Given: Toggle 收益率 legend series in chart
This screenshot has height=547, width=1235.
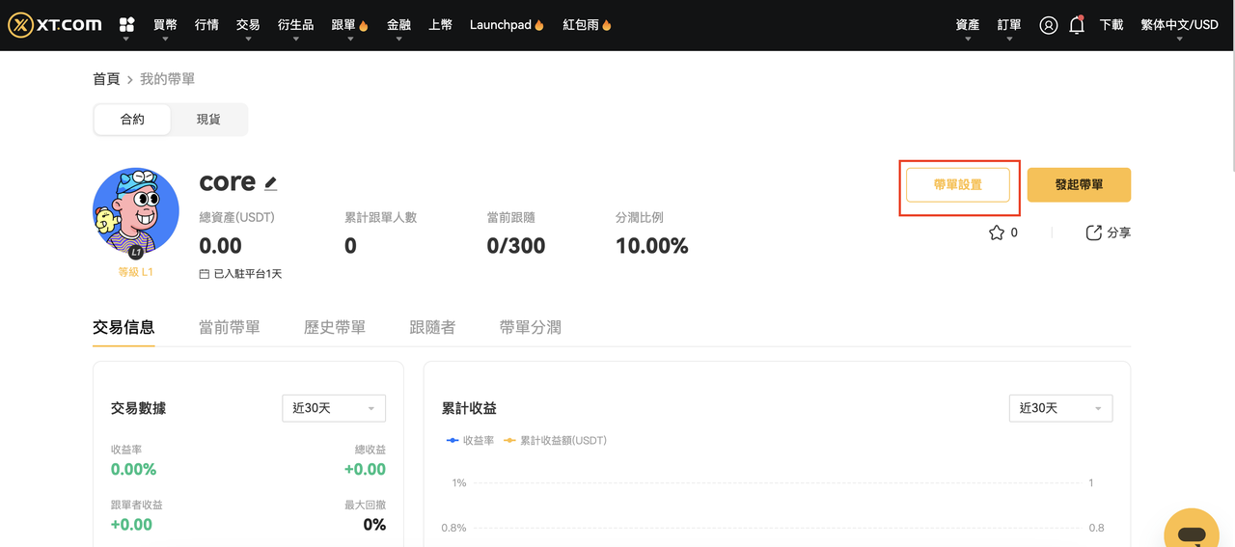Looking at the screenshot, I should coord(470,440).
